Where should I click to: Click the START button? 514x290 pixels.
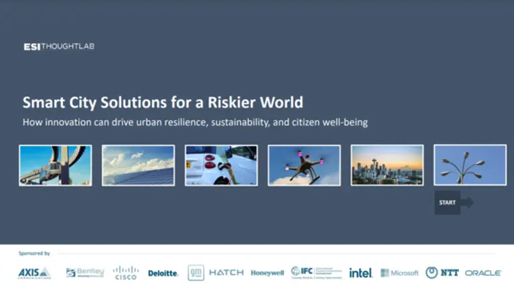click(447, 202)
